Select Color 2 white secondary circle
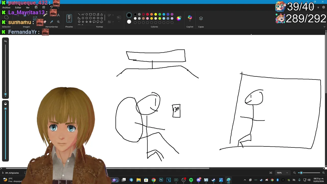 (129, 22)
